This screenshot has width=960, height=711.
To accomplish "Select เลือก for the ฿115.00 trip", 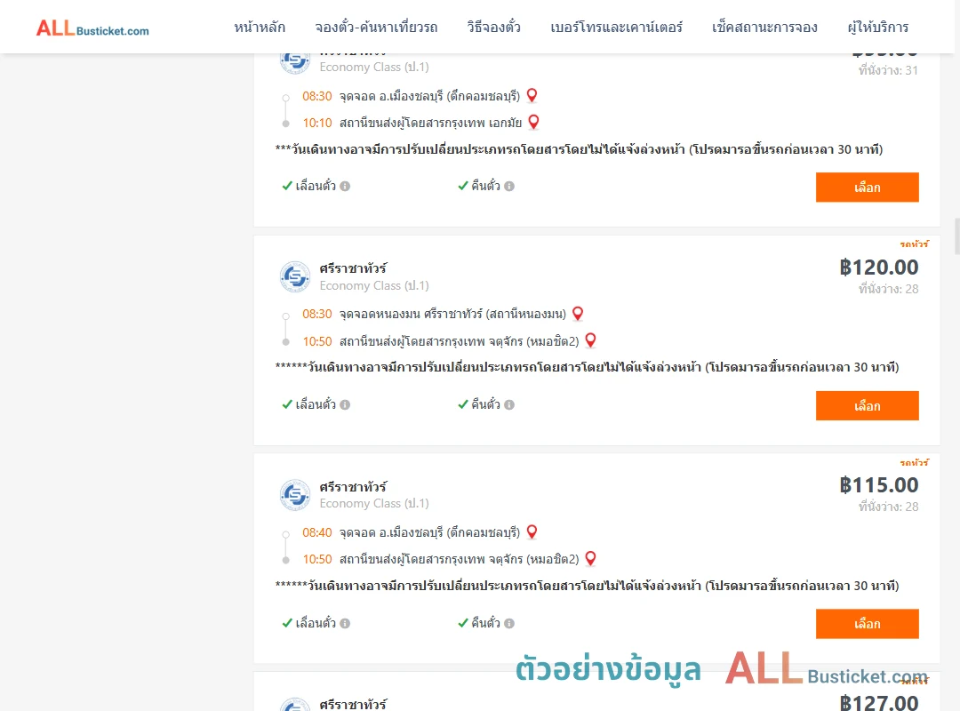I will (867, 623).
